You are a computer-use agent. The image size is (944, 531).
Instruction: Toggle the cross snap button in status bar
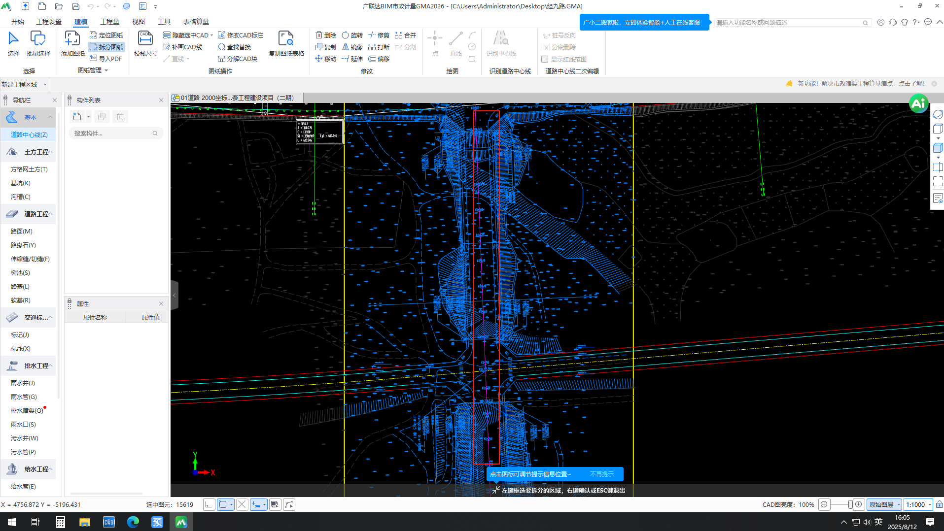242,504
